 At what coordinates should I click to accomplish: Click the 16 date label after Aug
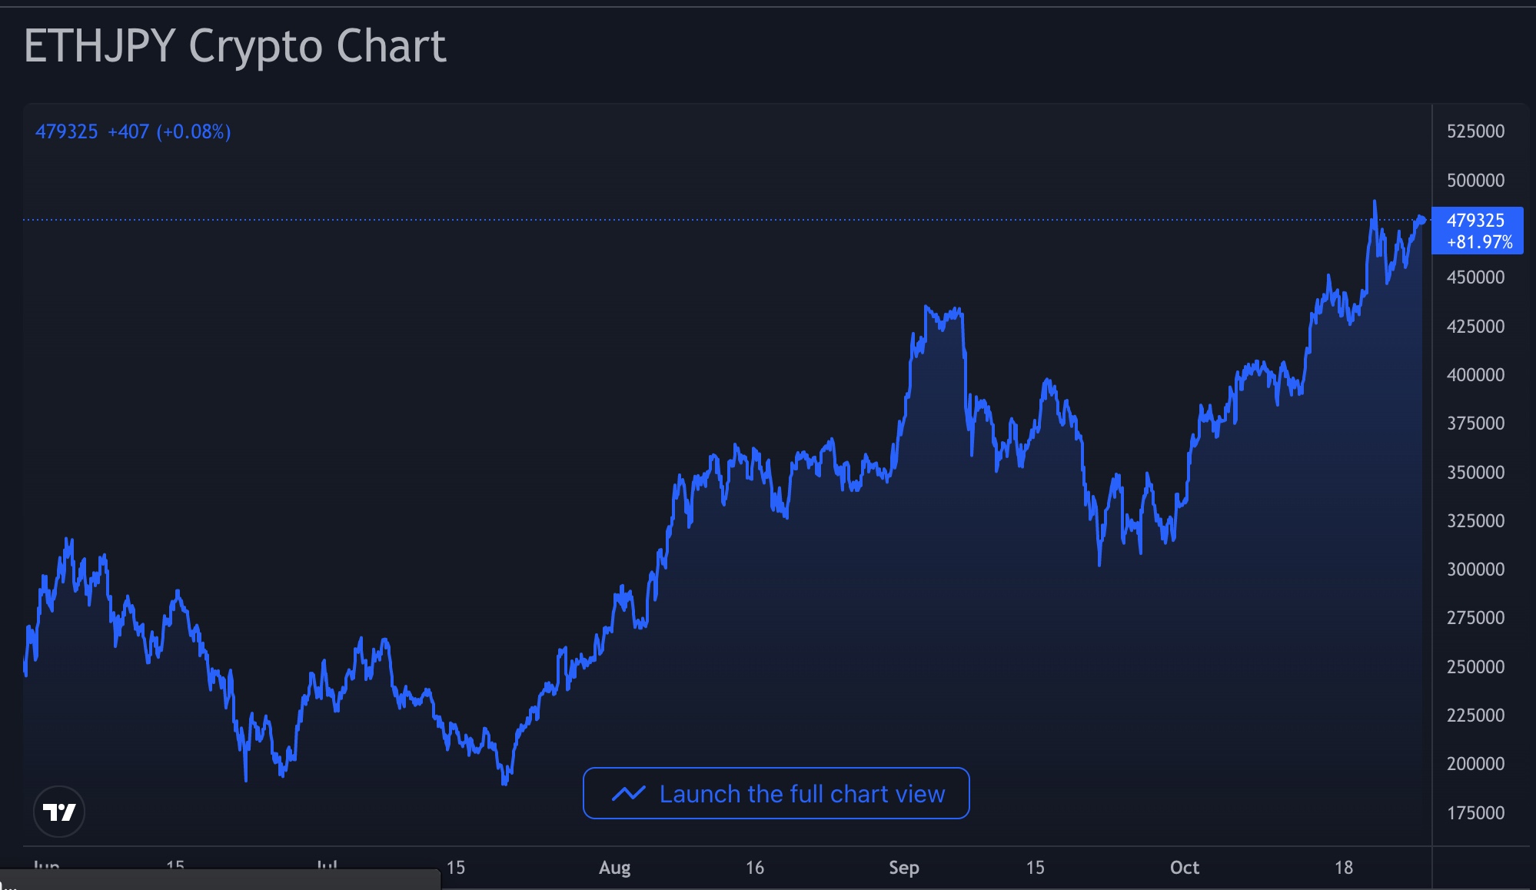click(755, 868)
